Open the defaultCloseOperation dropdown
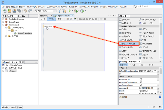Image resolution: width=164 pixels, height=110 pixels. click(156, 71)
